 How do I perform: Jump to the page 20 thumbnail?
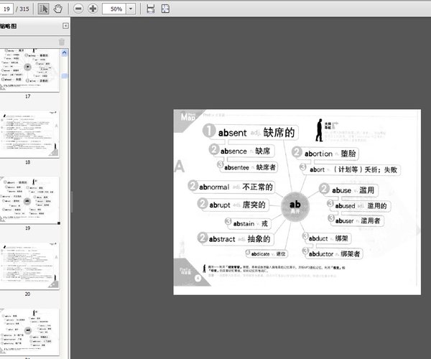29,266
